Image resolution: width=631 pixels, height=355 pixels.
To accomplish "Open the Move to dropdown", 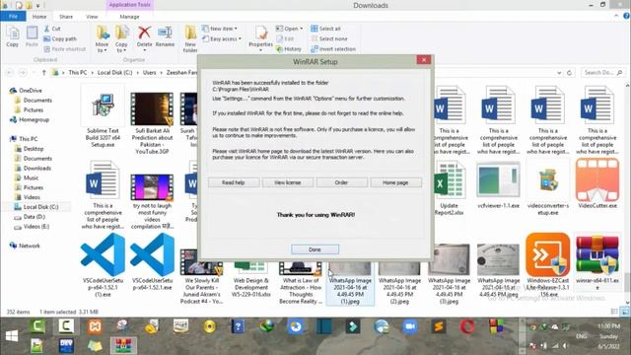I will [102, 39].
